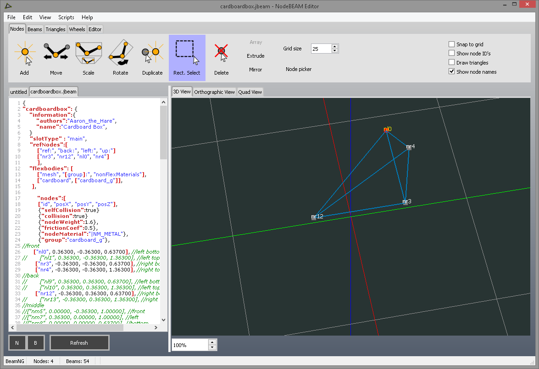Decrease zoom percentage with down arrow

211,347
